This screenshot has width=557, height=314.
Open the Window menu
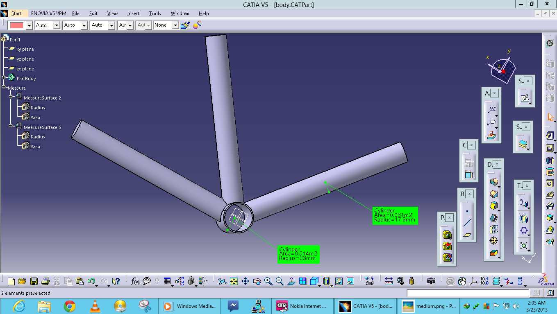(x=180, y=14)
